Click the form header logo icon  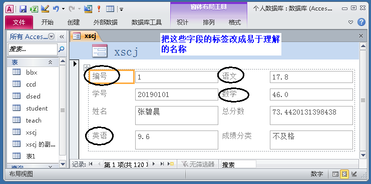tap(100, 51)
